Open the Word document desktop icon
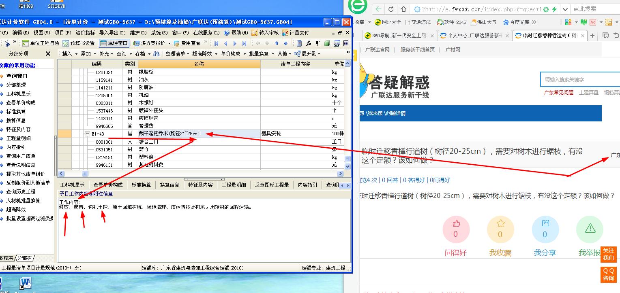This screenshot has height=293, width=620. [25, 282]
